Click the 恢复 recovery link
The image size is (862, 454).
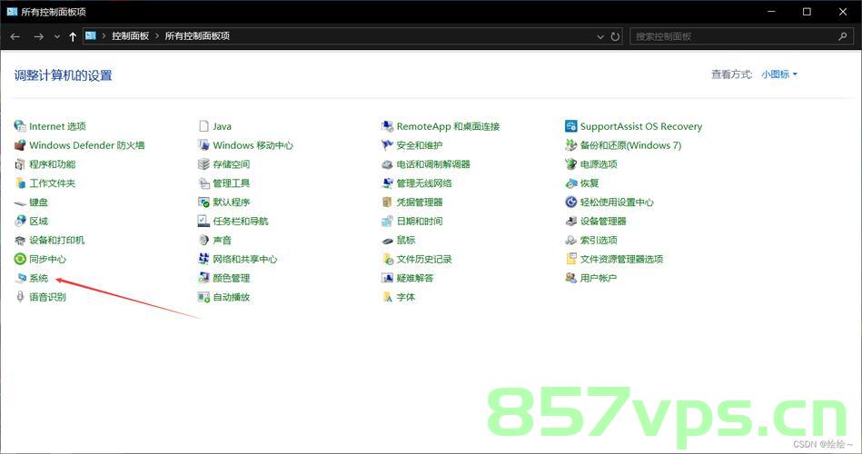click(x=590, y=183)
